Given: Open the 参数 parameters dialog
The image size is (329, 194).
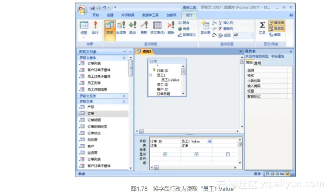Looking at the screenshot, I should coord(275,35).
